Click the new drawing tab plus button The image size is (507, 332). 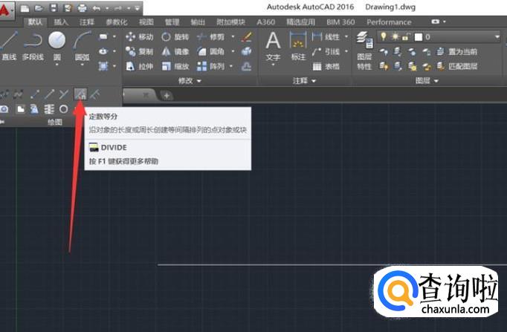167,96
